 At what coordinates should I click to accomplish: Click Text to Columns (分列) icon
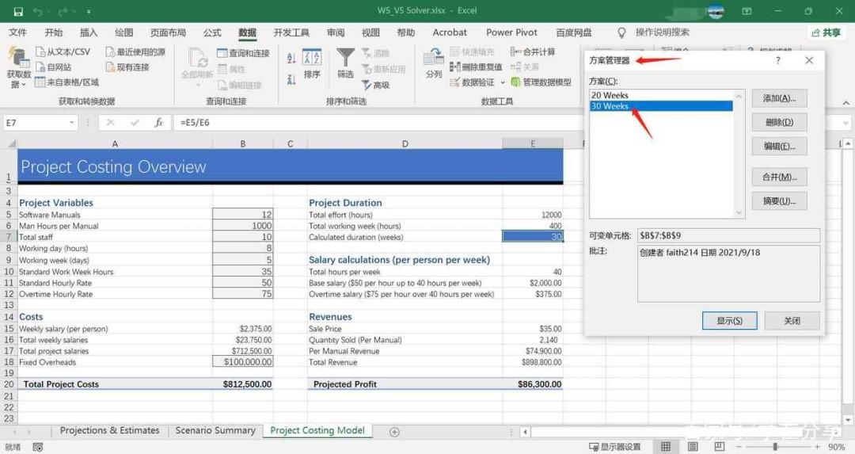tap(434, 63)
